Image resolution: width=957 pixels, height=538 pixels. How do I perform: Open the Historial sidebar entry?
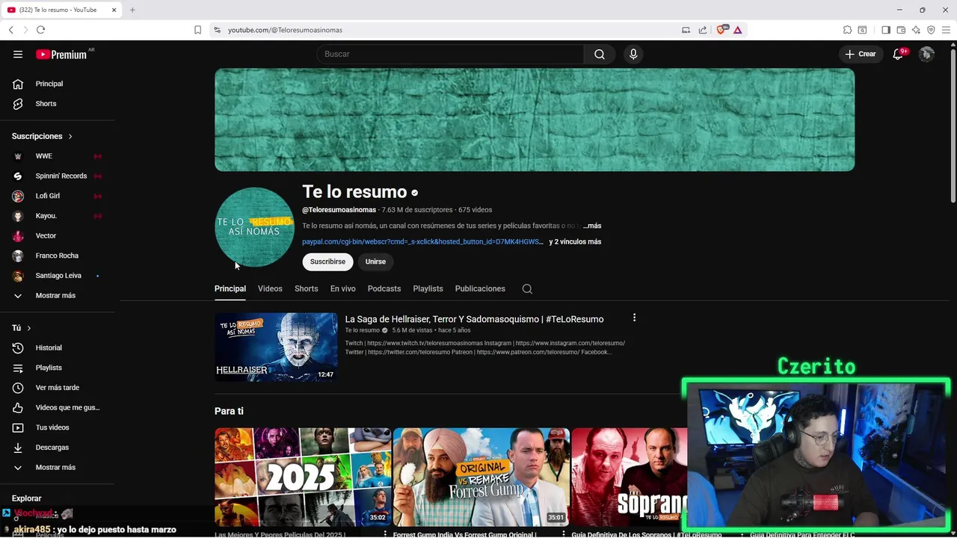click(58, 347)
